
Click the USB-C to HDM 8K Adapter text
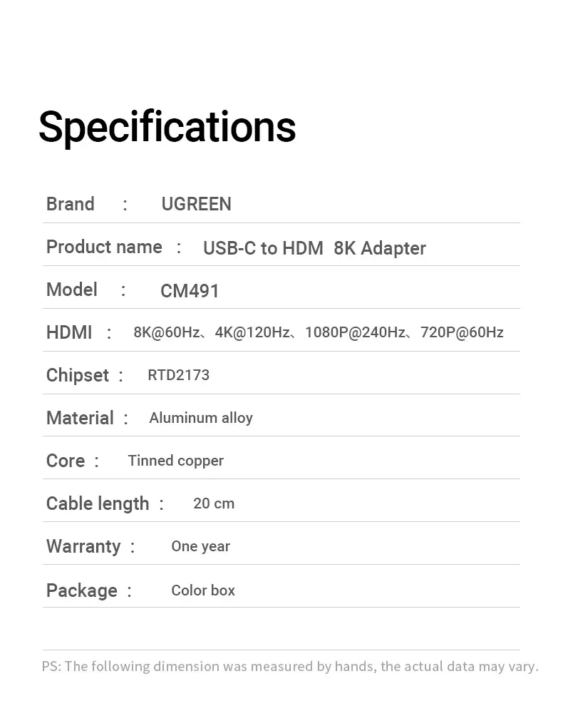[x=314, y=248]
